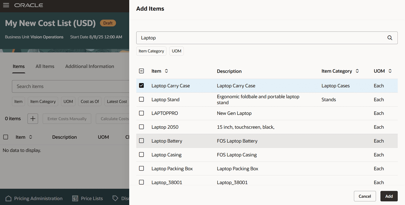The image size is (405, 205).
Task: Check the Laptop_38001 checkbox
Action: [141, 182]
